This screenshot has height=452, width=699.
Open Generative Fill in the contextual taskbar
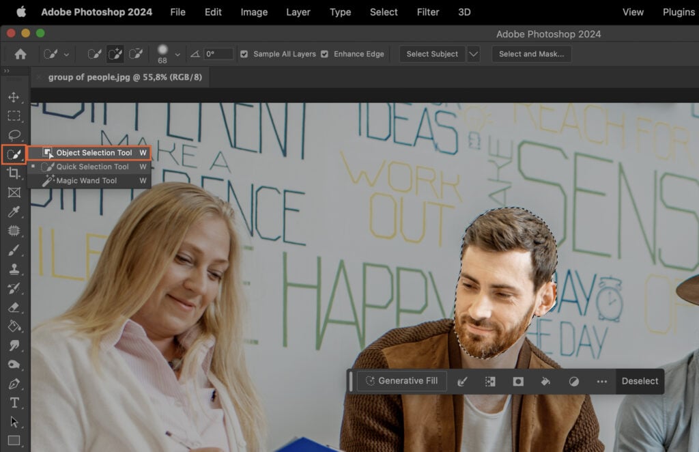(x=401, y=381)
